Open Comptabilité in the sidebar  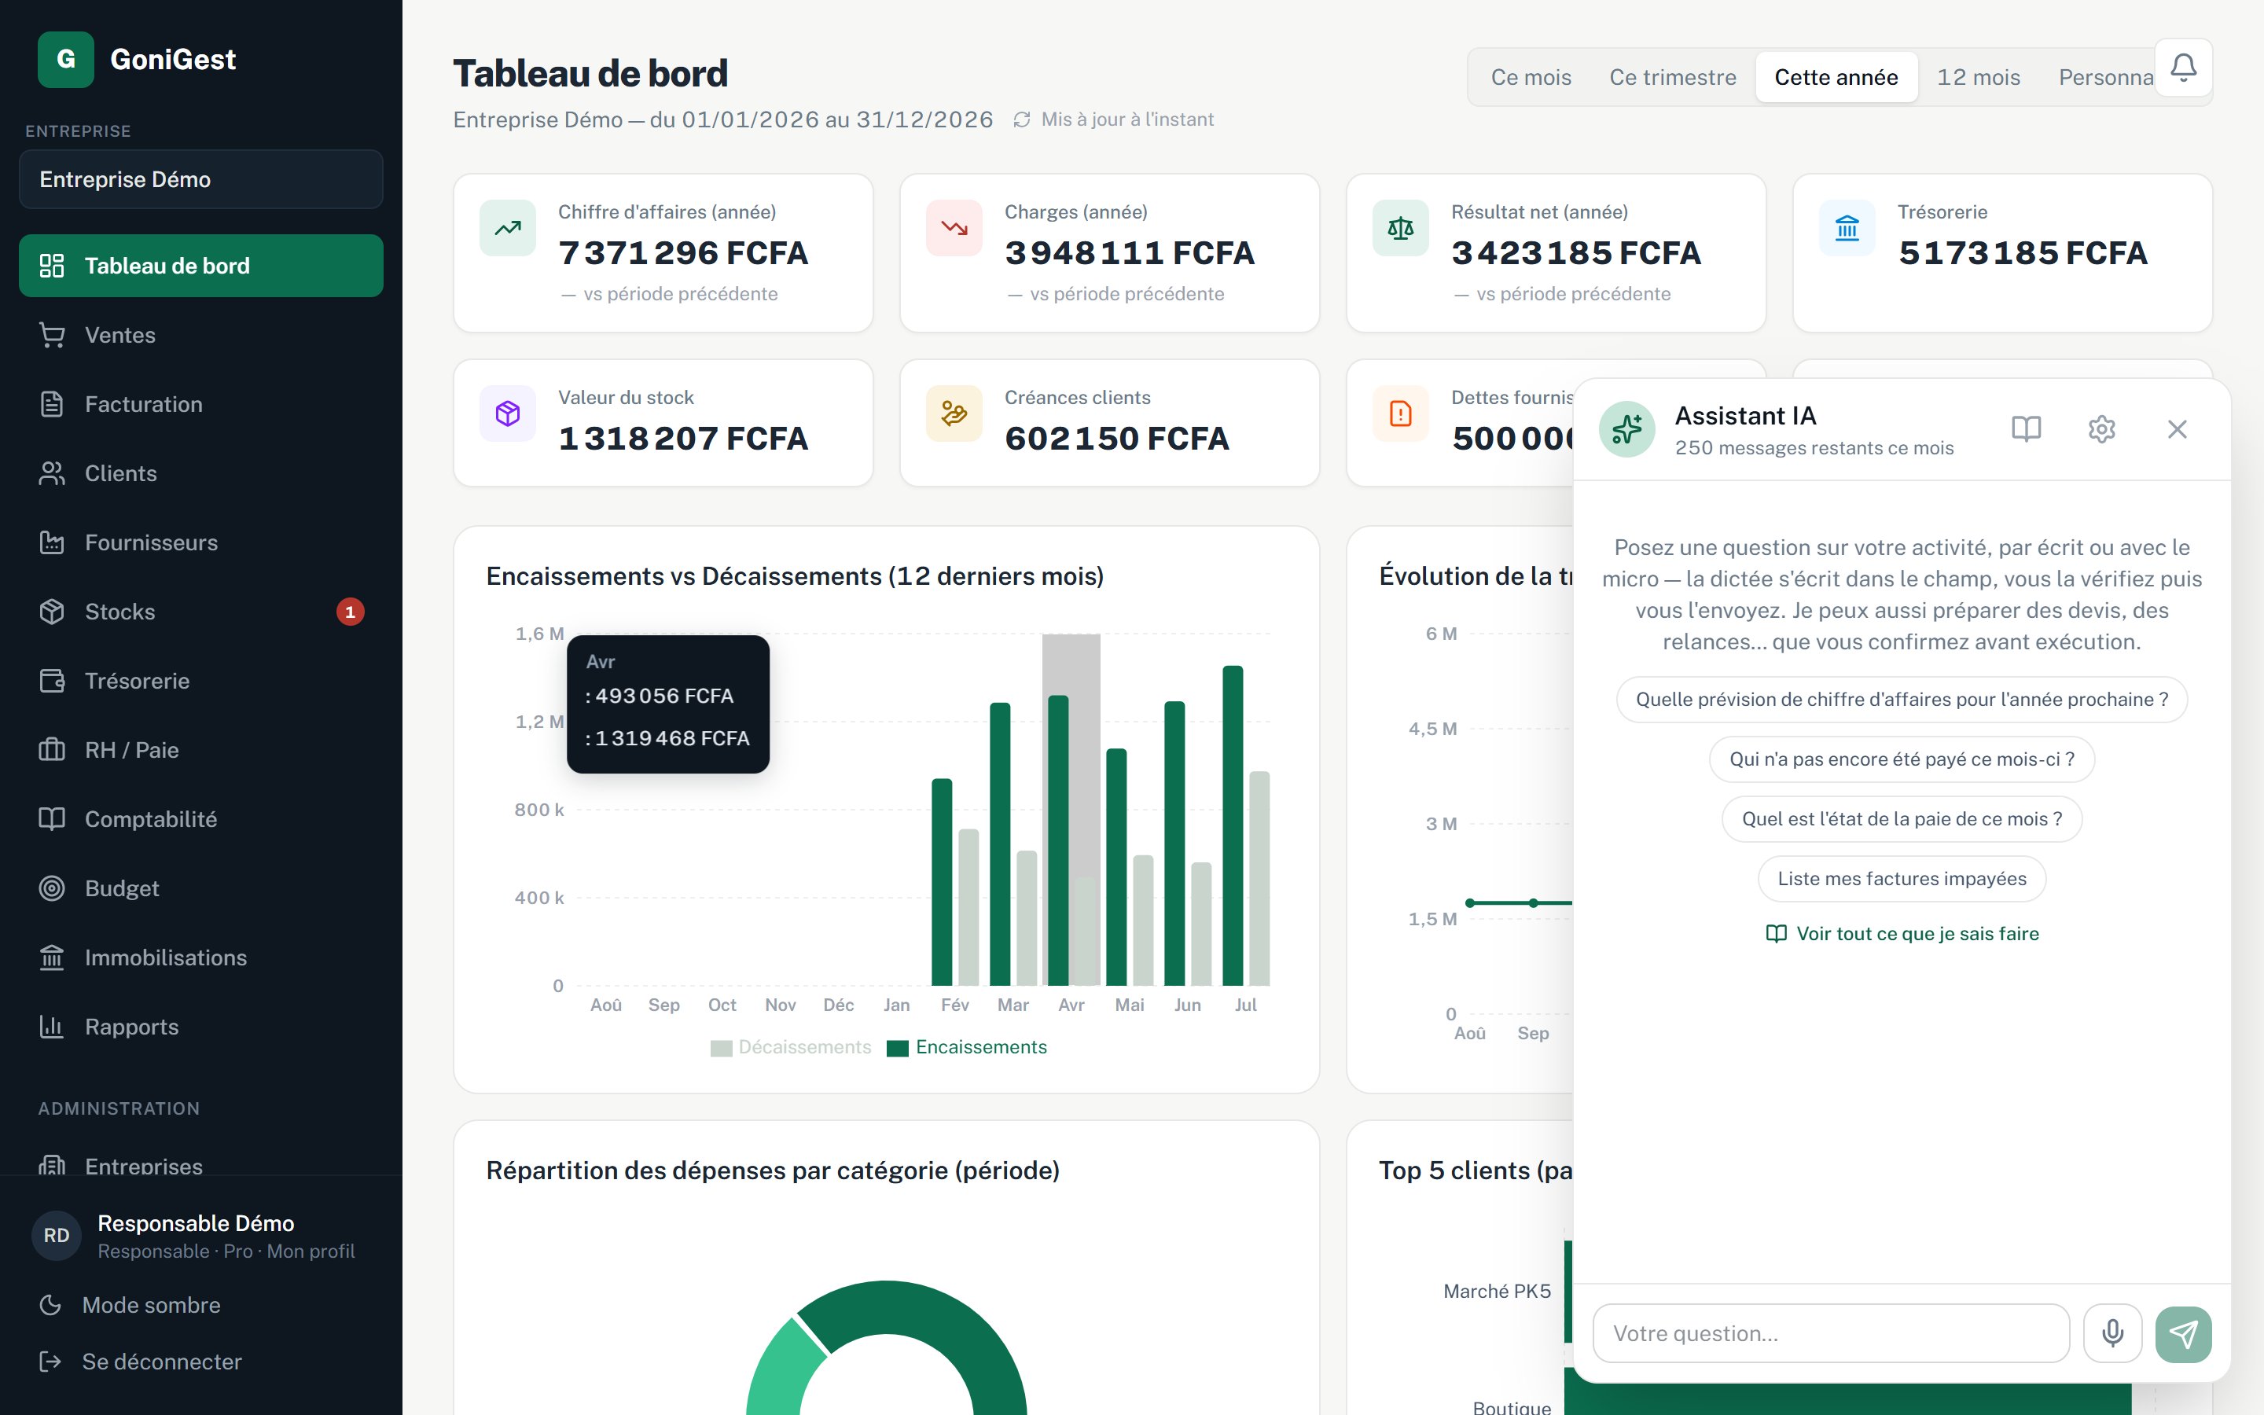201,820
